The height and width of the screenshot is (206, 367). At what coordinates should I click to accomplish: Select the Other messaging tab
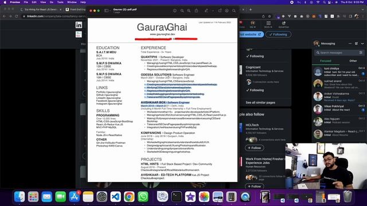point(353,61)
